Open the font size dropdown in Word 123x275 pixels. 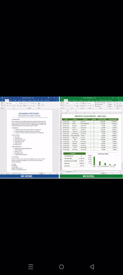point(19,103)
